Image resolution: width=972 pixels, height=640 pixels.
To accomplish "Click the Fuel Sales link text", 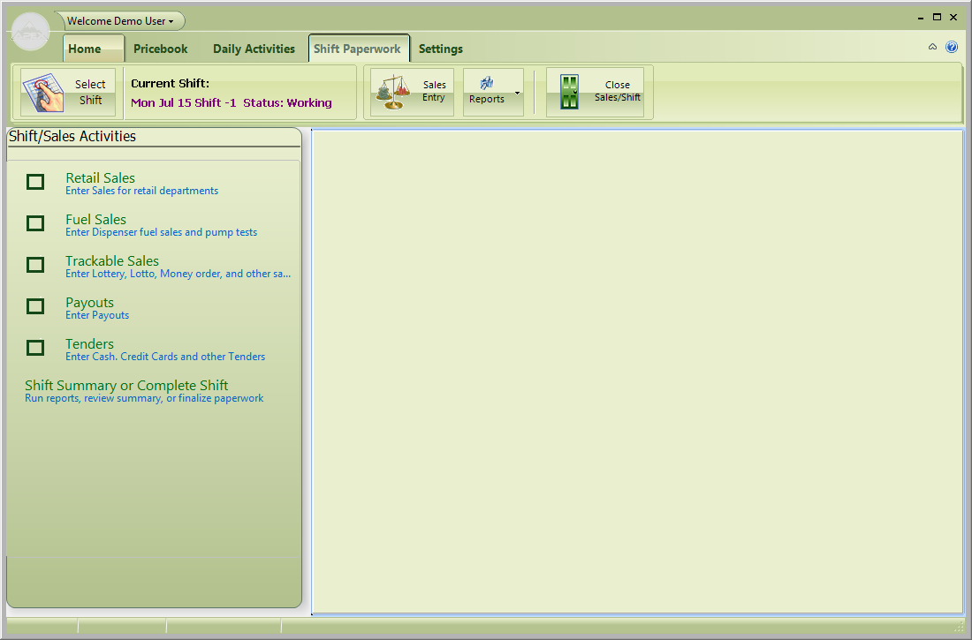I will coord(95,220).
